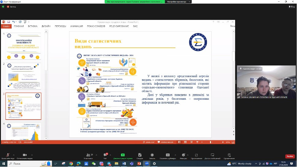Select slide 1 thumbnail
Image resolution: width=297 pixels, height=167 pixels.
(23, 46)
